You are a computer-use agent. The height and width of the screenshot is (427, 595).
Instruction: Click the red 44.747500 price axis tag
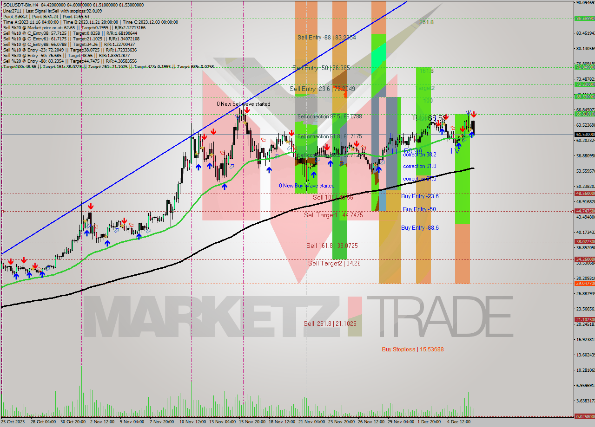pos(585,211)
